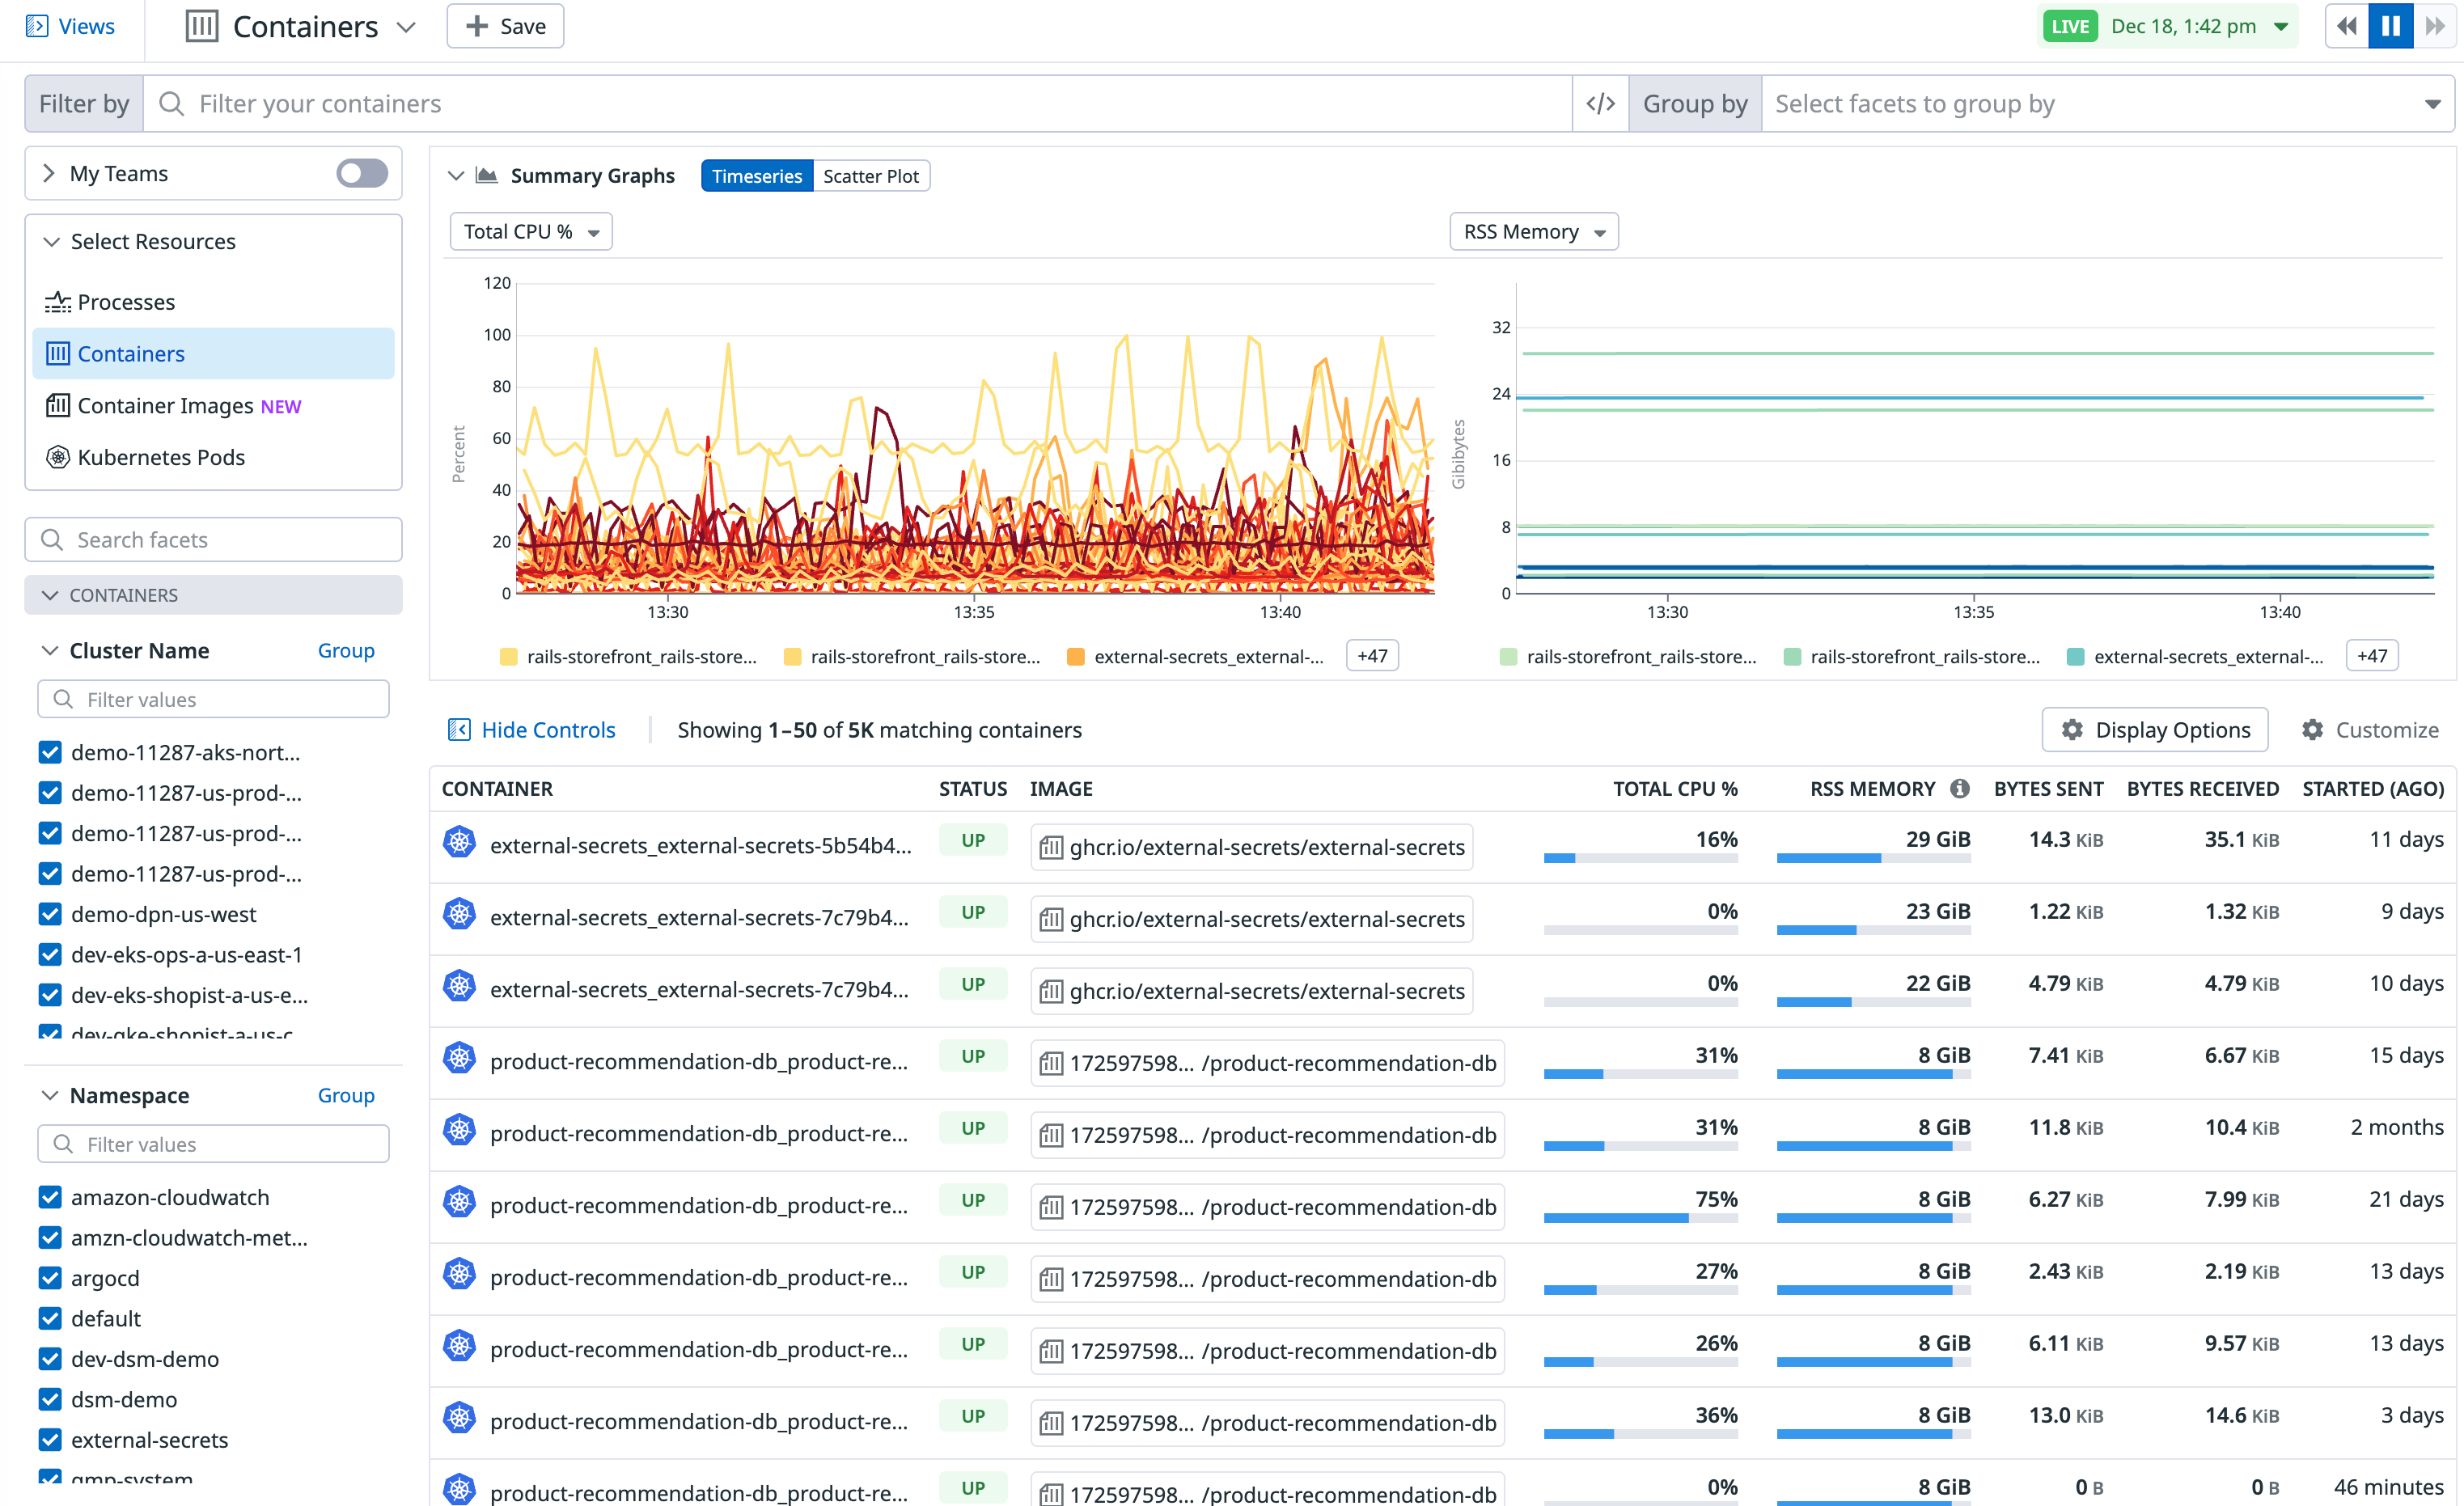Open the code query editor icon
The width and height of the screenshot is (2464, 1506).
tap(1600, 103)
